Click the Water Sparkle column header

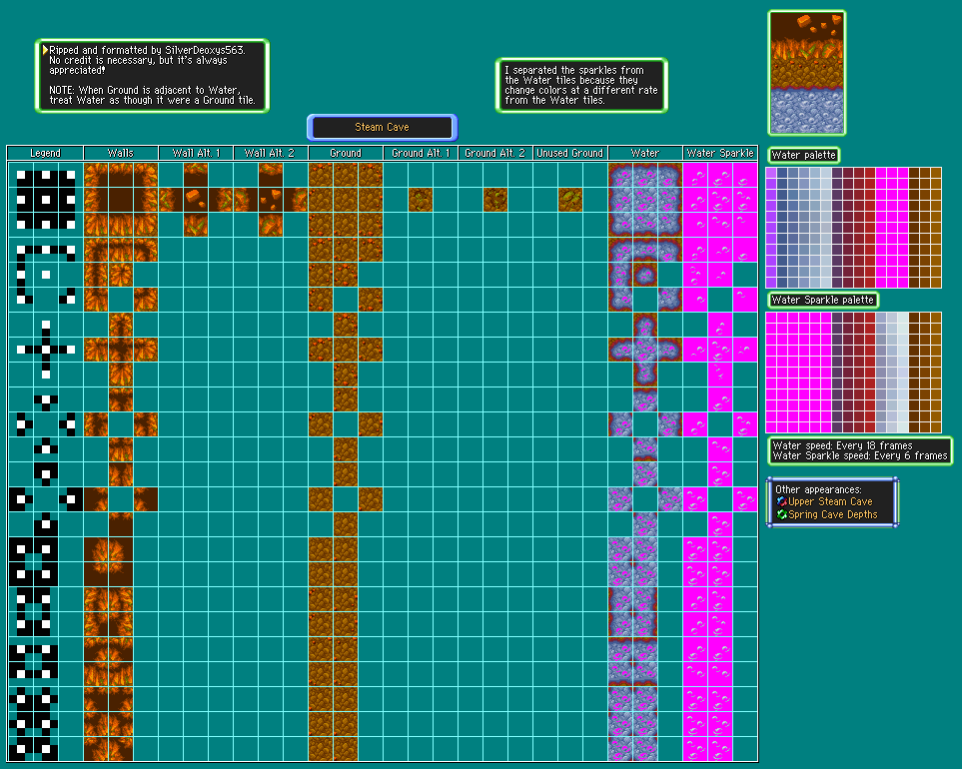point(720,153)
